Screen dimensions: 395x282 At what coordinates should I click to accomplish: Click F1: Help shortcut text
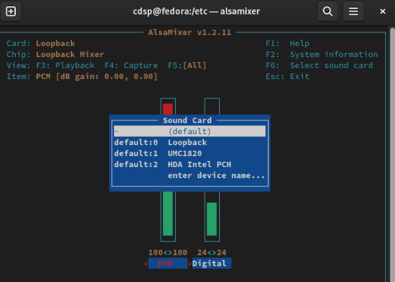pos(287,43)
